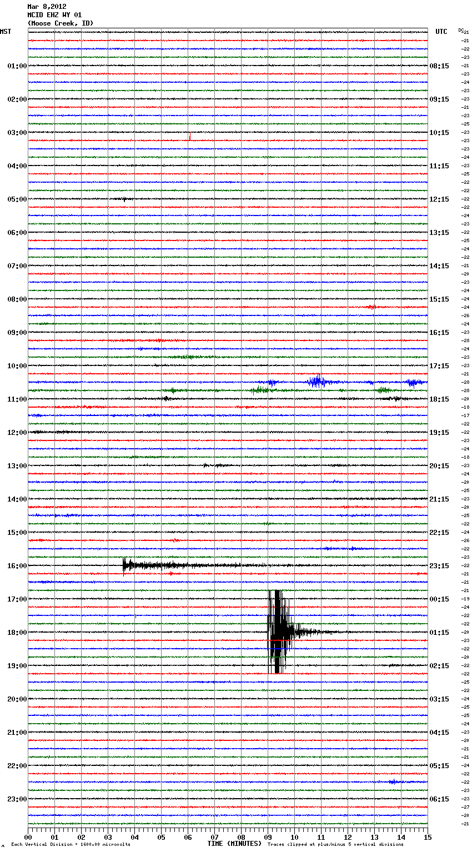The height and width of the screenshot is (852, 472).
Task: Click the red spike on 03:15 trace
Action: (190, 137)
